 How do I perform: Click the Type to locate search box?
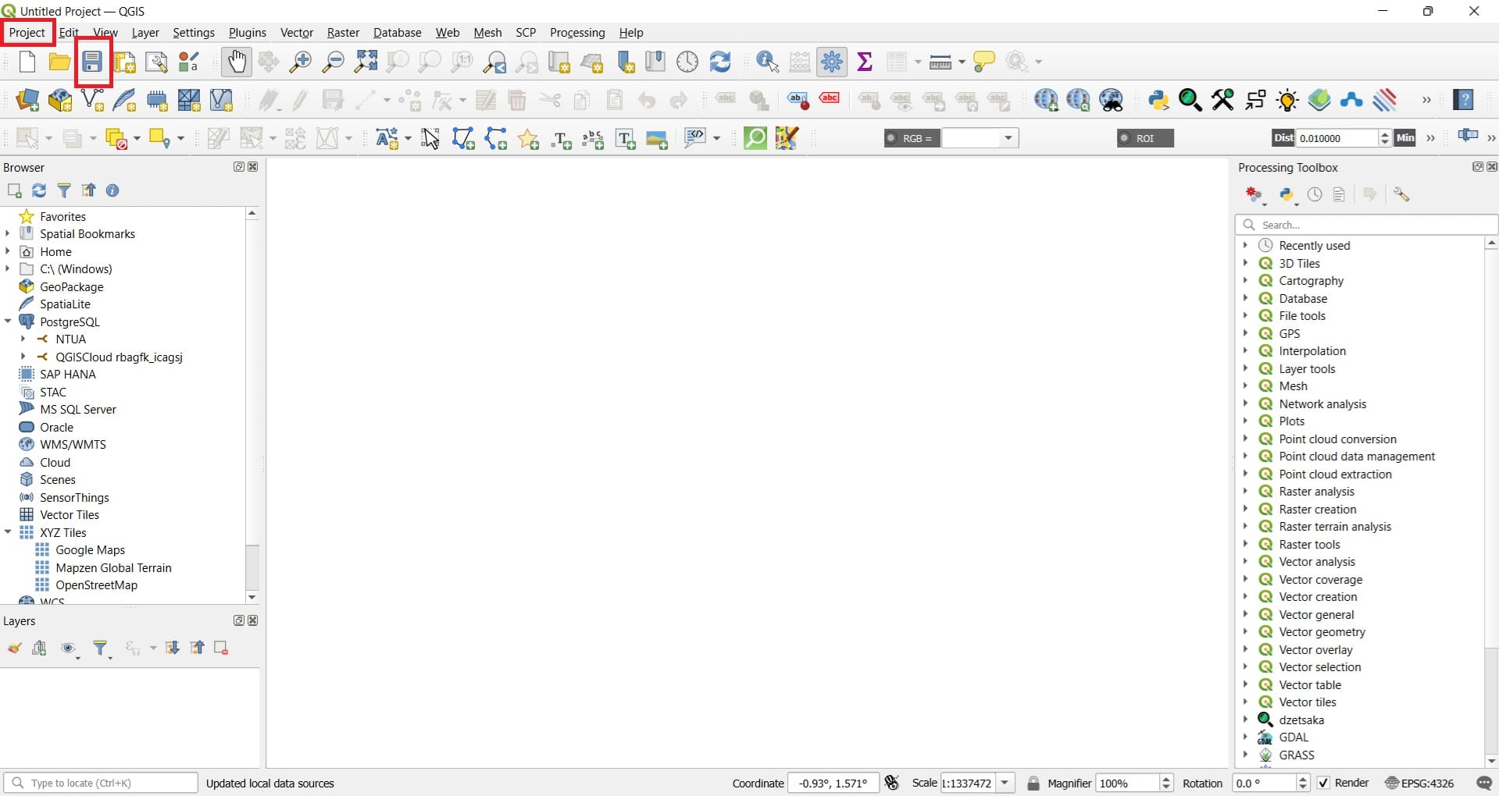pyautogui.click(x=101, y=783)
